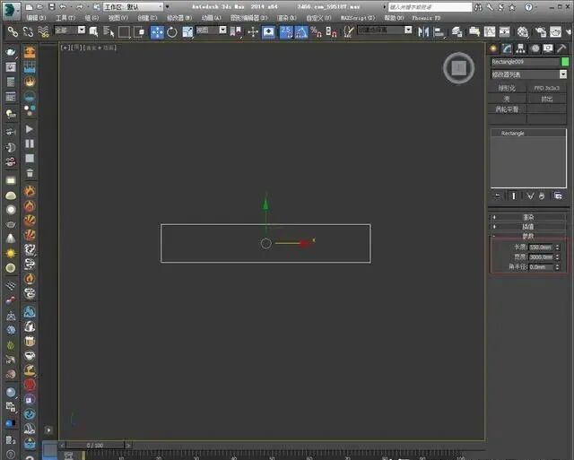The width and height of the screenshot is (574, 460).
Task: Toggle the ribbon icon next to Layer Manager
Action: click(474, 32)
